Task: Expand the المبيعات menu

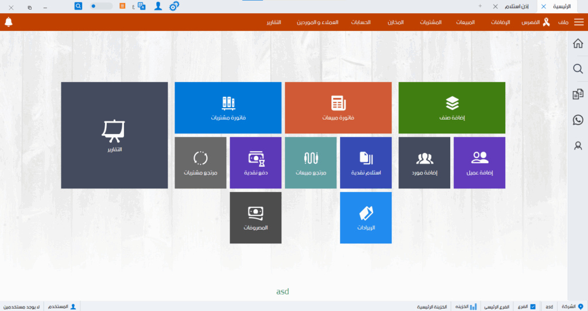Action: point(465,22)
